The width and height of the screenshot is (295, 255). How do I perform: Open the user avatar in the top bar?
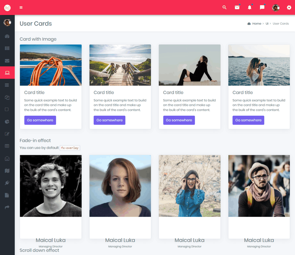(275, 7)
